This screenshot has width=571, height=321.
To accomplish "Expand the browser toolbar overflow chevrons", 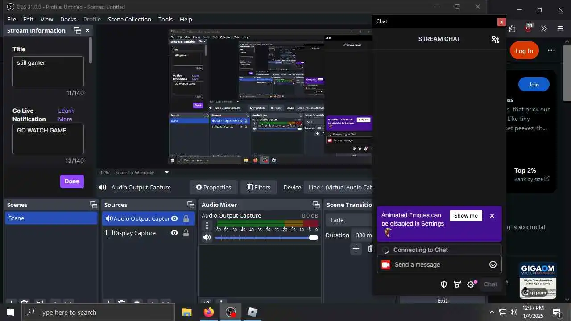I will [544, 29].
